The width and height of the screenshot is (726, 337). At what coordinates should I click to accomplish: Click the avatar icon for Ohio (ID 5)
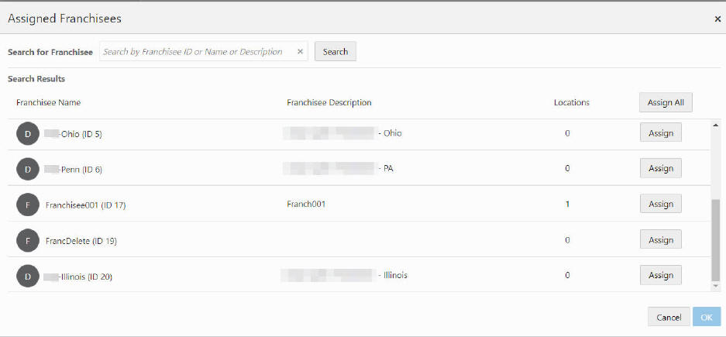(28, 134)
